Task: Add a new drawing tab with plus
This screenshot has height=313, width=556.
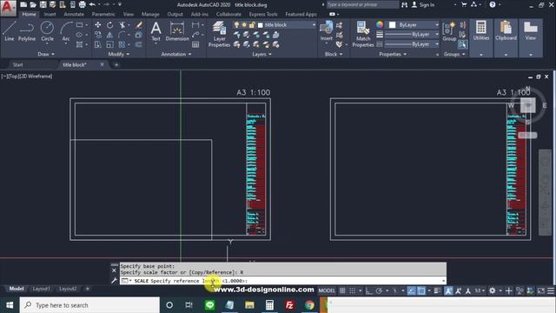Action: click(x=116, y=64)
